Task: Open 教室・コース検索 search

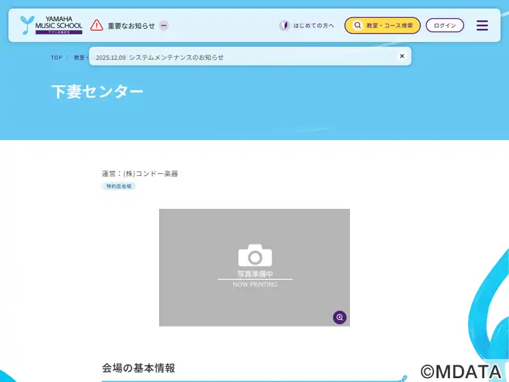Action: [389, 25]
